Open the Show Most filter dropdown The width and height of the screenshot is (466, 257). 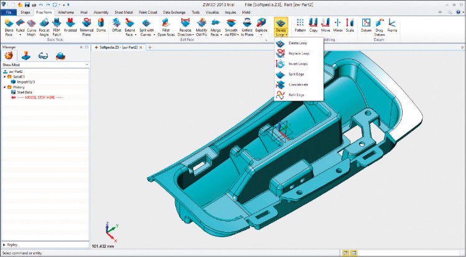click(x=86, y=64)
